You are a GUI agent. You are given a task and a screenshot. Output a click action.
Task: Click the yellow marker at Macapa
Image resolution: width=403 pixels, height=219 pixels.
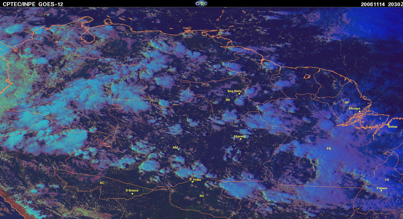[359, 111]
